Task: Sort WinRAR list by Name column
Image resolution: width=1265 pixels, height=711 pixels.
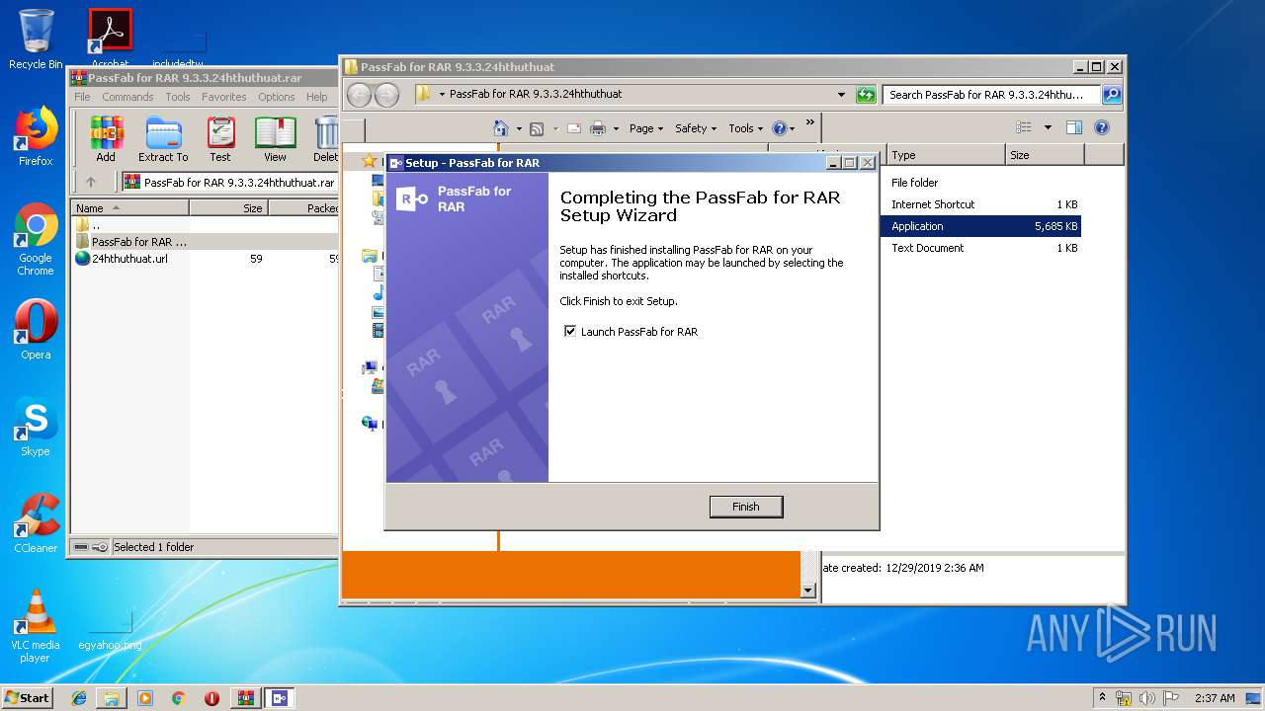Action: pos(129,208)
